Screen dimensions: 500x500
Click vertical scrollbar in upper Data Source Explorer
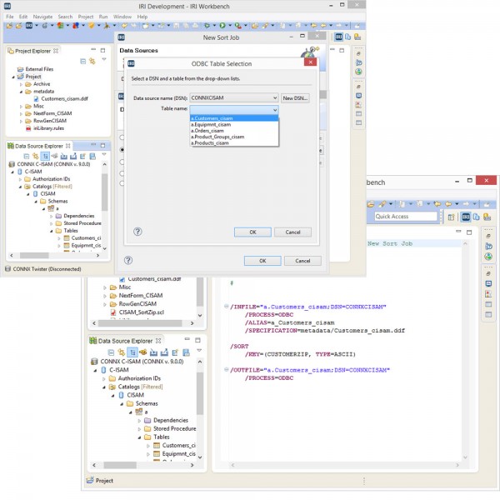point(105,192)
